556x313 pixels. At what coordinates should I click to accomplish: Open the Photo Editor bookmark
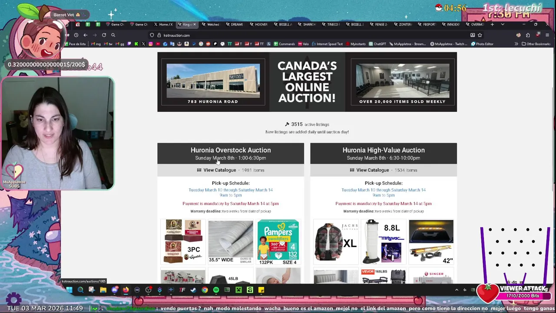tap(482, 44)
